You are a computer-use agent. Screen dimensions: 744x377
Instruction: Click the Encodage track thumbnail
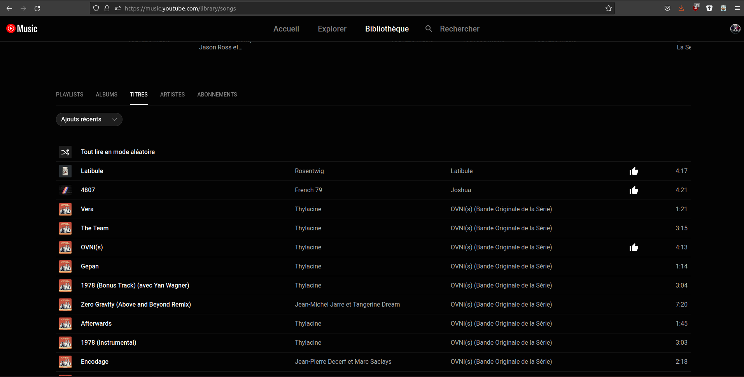coord(65,362)
